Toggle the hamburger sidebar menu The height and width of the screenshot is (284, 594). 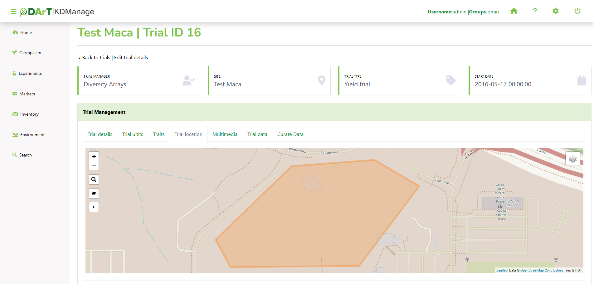(x=13, y=12)
